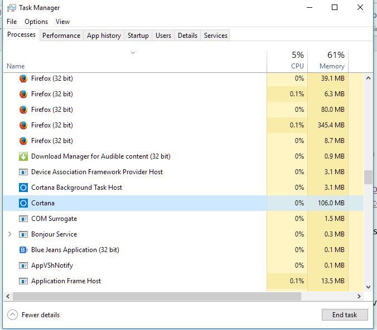Click the Download Manager for Audible icon
Viewport: 377px width, 330px height.
(x=23, y=156)
